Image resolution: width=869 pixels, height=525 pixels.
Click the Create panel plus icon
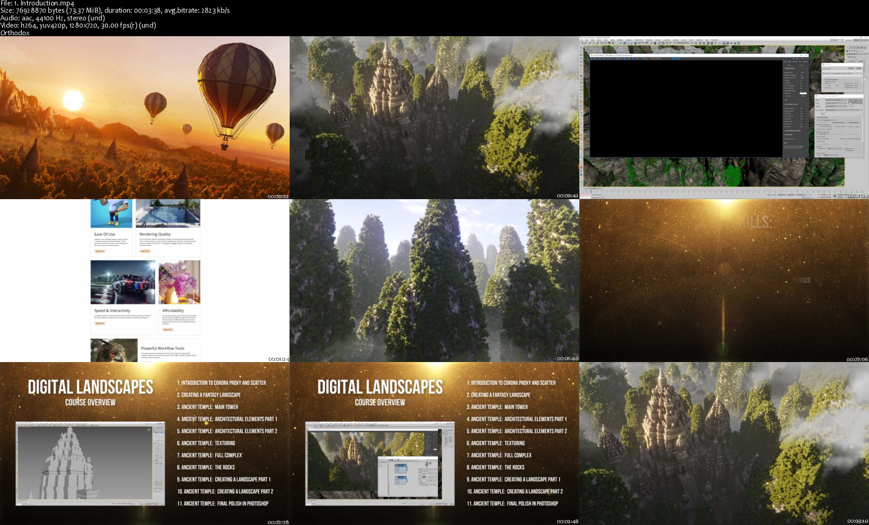847,48
